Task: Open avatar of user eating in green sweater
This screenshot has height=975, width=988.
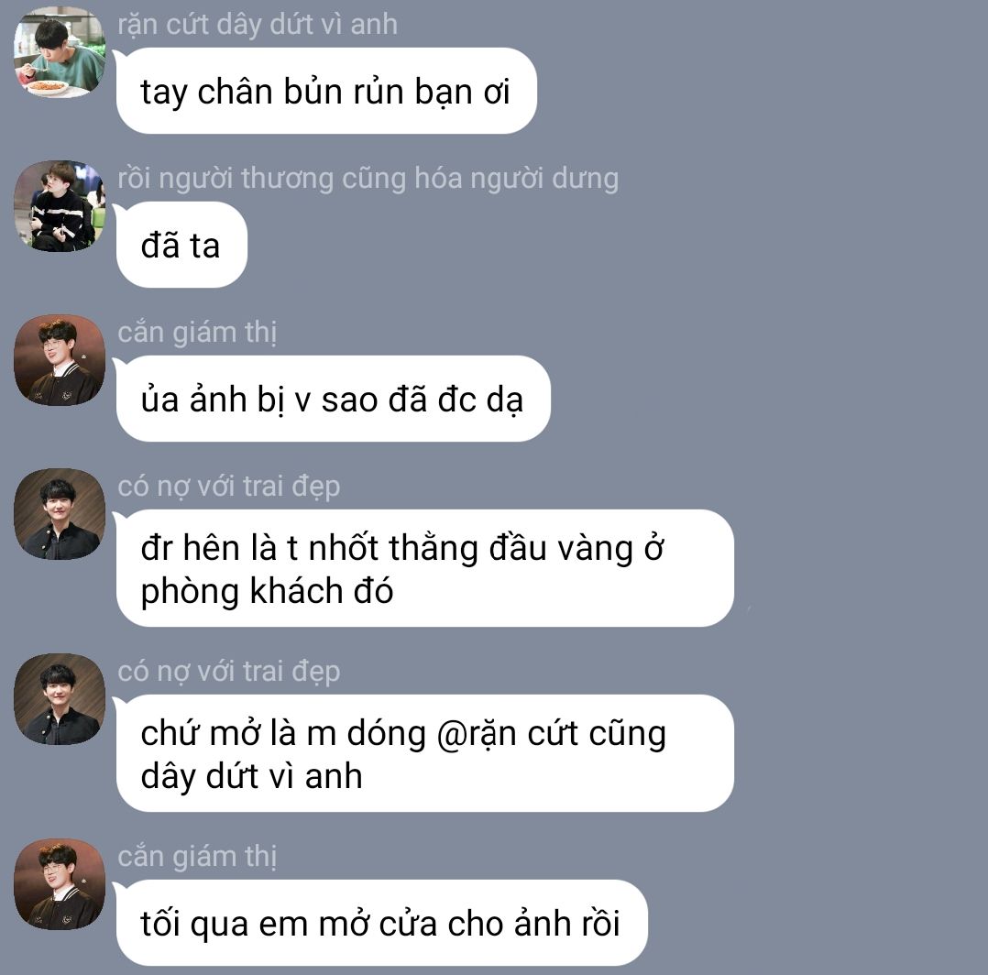Action: [60, 52]
